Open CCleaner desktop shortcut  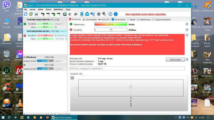tap(6, 88)
